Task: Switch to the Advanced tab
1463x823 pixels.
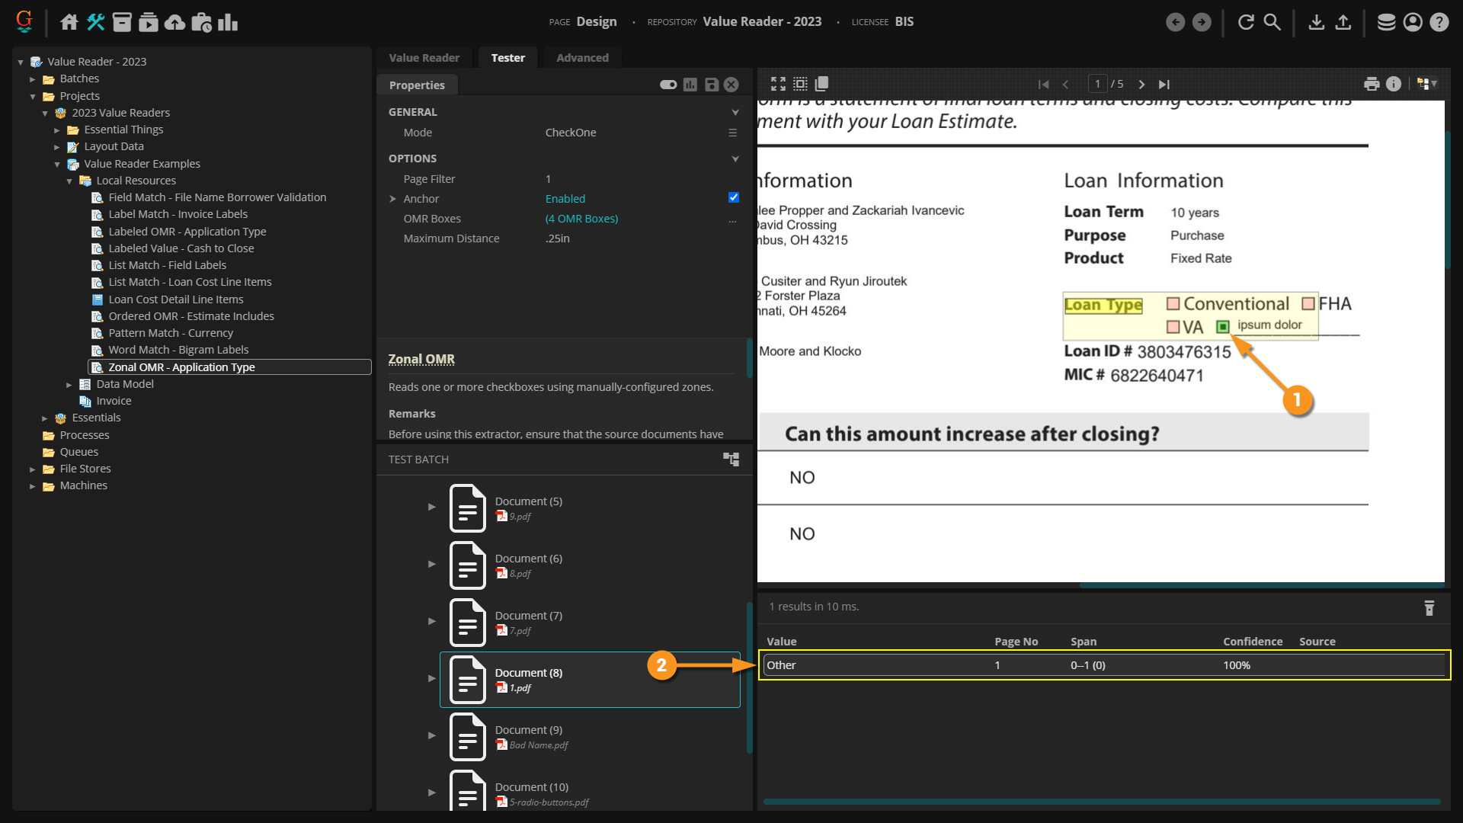Action: coord(582,58)
